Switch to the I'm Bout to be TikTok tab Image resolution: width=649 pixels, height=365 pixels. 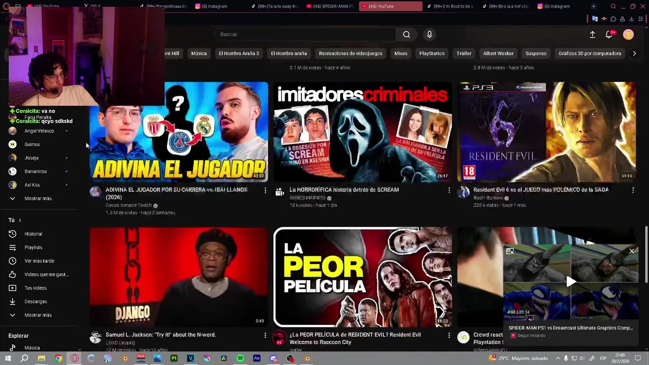[450, 6]
